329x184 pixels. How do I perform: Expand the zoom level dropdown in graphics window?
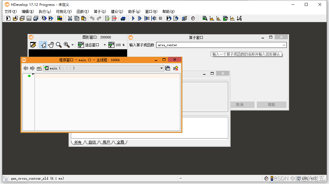[72, 45]
